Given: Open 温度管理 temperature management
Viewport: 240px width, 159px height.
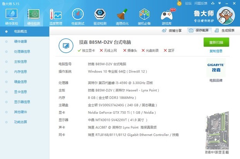Looking at the screenshot, I should click(x=56, y=17).
